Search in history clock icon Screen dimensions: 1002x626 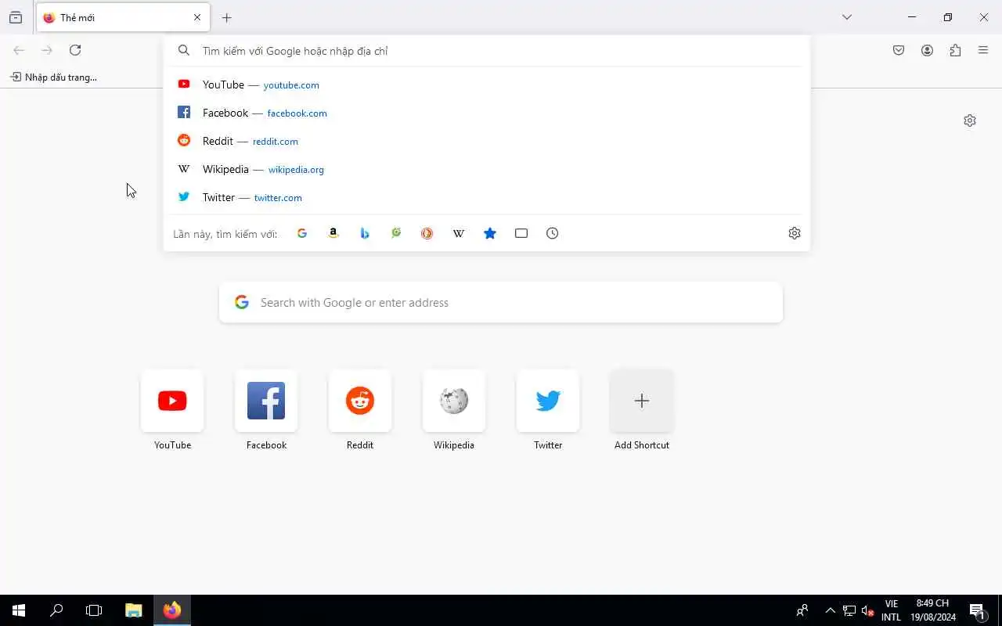553,233
